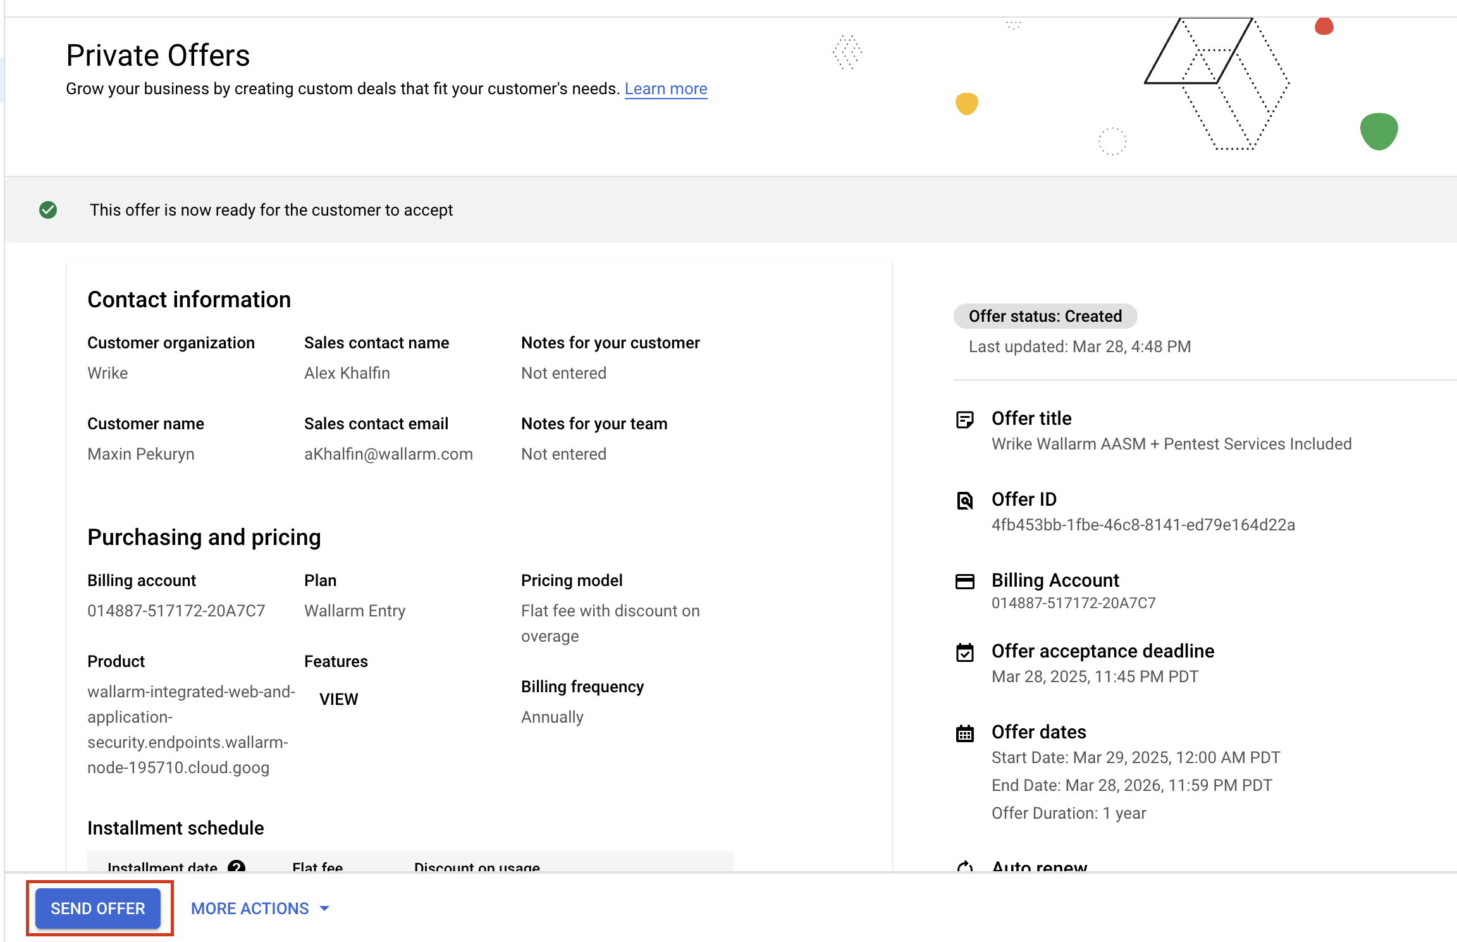Click the Contact information heading
Viewport: 1457px width, 942px height.
point(189,300)
